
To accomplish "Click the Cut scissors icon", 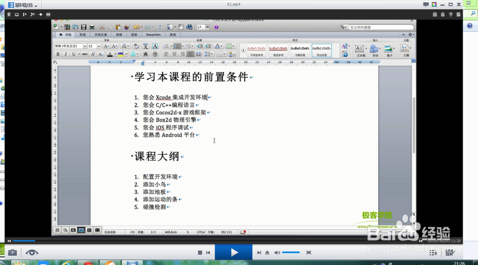I will [x=102, y=27].
